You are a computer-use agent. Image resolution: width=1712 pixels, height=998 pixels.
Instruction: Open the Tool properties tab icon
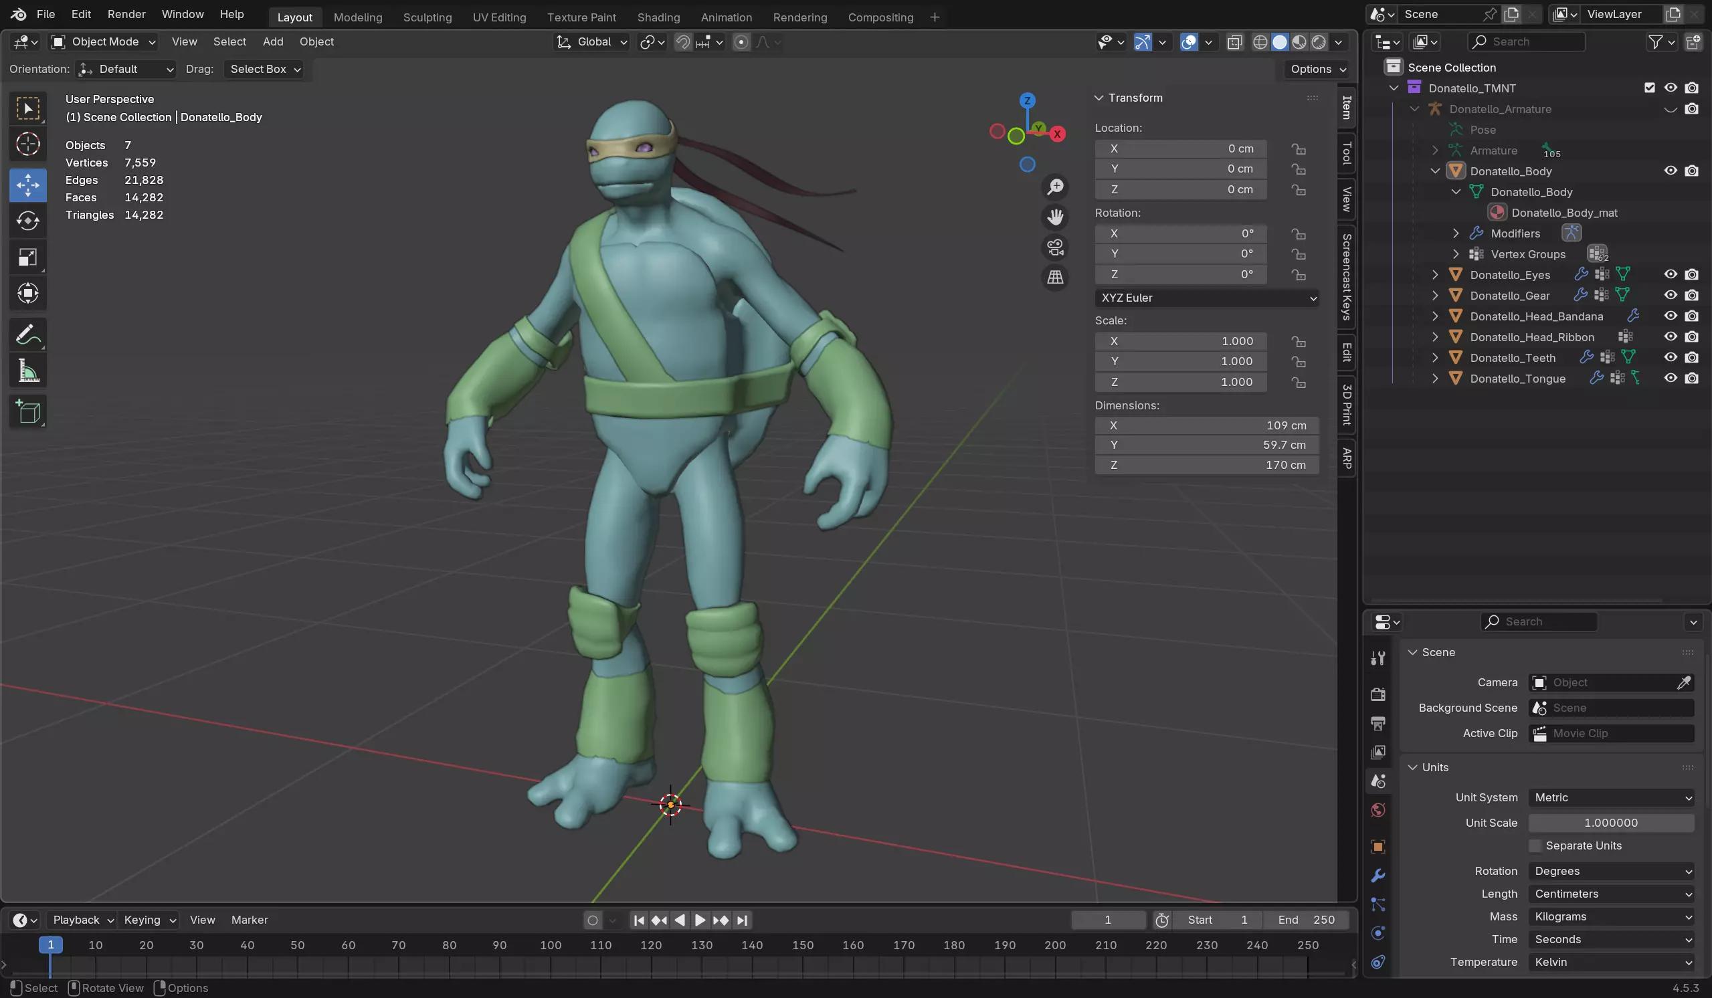pos(1377,658)
